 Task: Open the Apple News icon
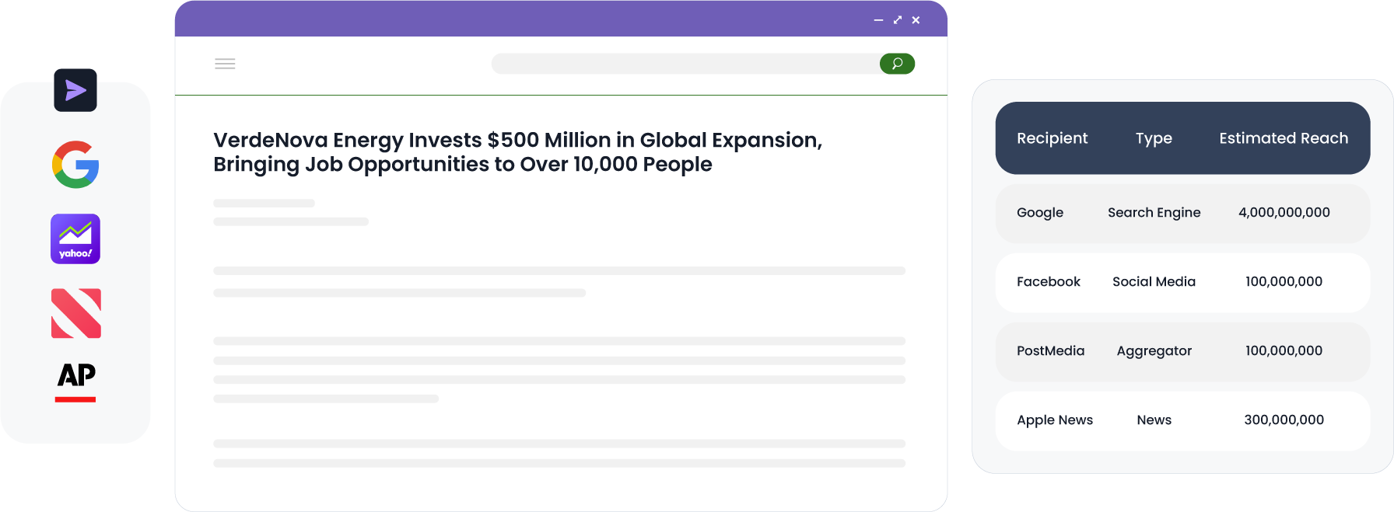pos(76,313)
